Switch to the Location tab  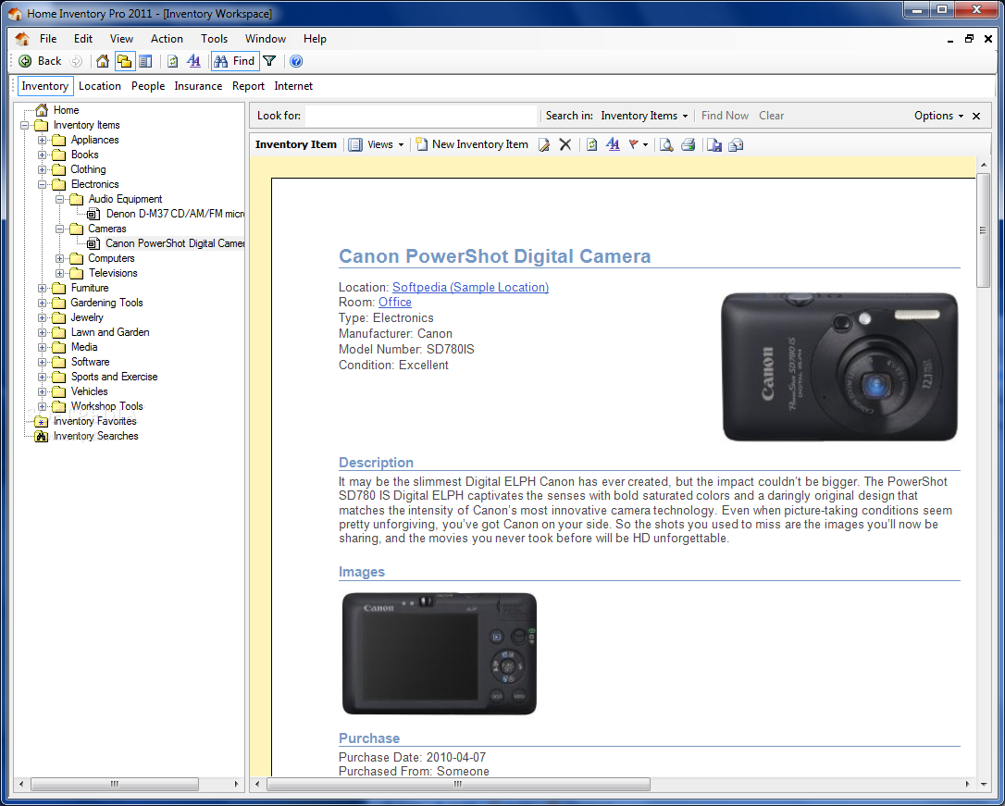(99, 86)
